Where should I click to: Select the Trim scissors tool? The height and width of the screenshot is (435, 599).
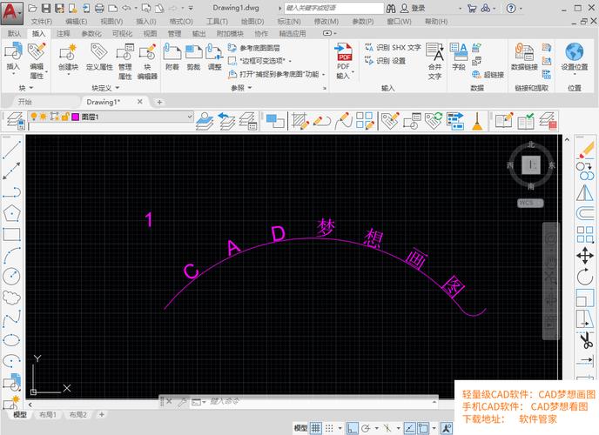pyautogui.click(x=586, y=338)
